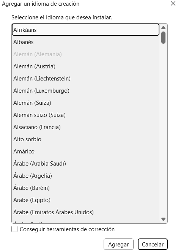Select Afrikáans from the list
This screenshot has height=251, width=178.
[85, 30]
